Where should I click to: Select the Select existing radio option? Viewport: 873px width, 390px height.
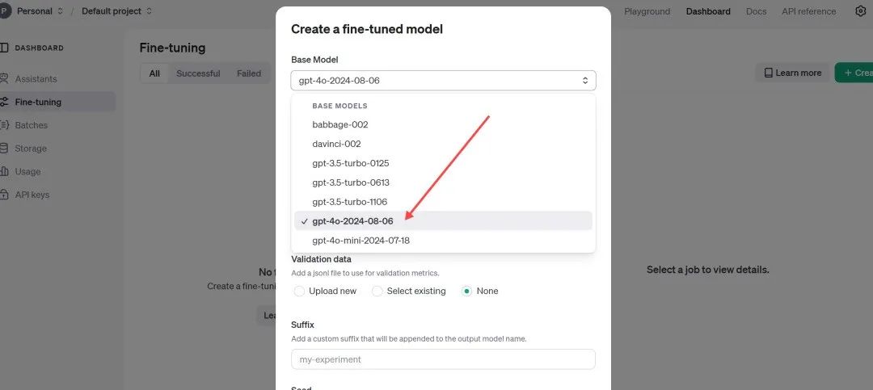[x=377, y=291]
